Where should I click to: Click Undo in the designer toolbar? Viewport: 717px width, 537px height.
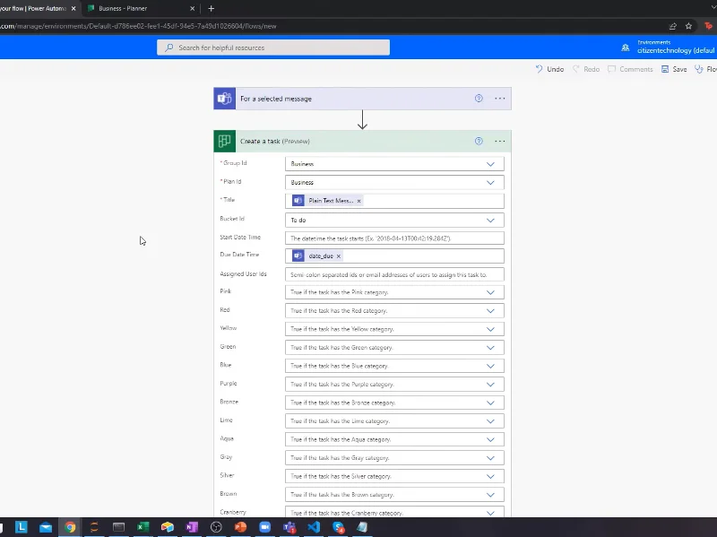549,69
